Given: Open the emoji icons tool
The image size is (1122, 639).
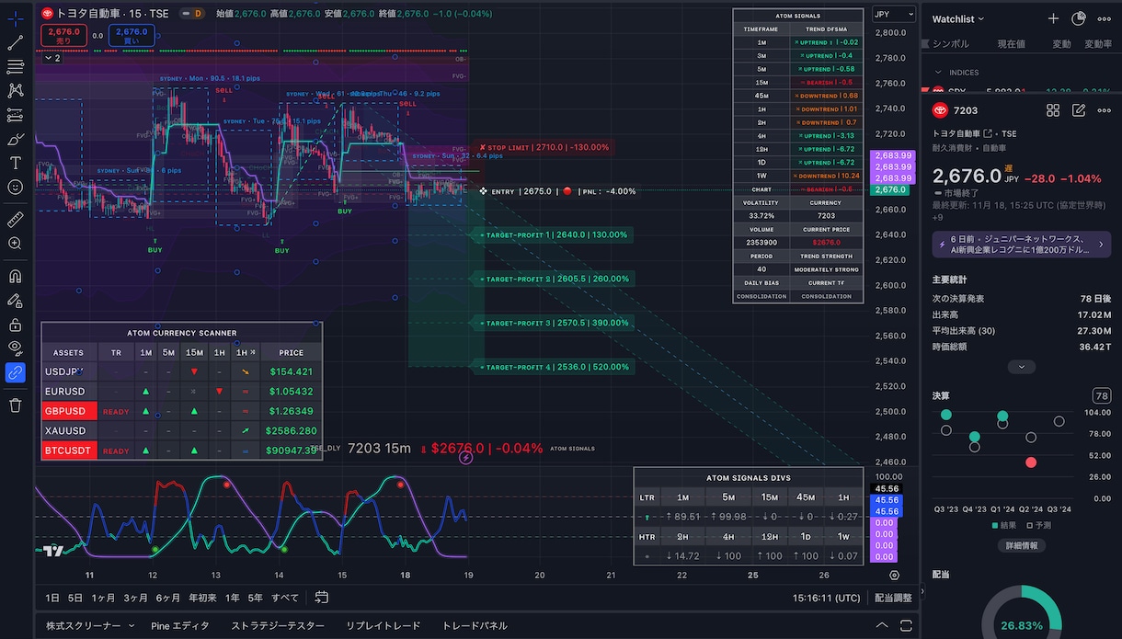Looking at the screenshot, I should pyautogui.click(x=15, y=187).
